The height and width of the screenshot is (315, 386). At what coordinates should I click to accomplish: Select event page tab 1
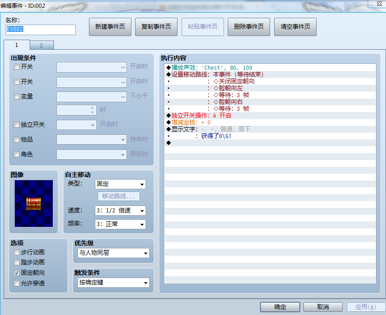(x=17, y=45)
